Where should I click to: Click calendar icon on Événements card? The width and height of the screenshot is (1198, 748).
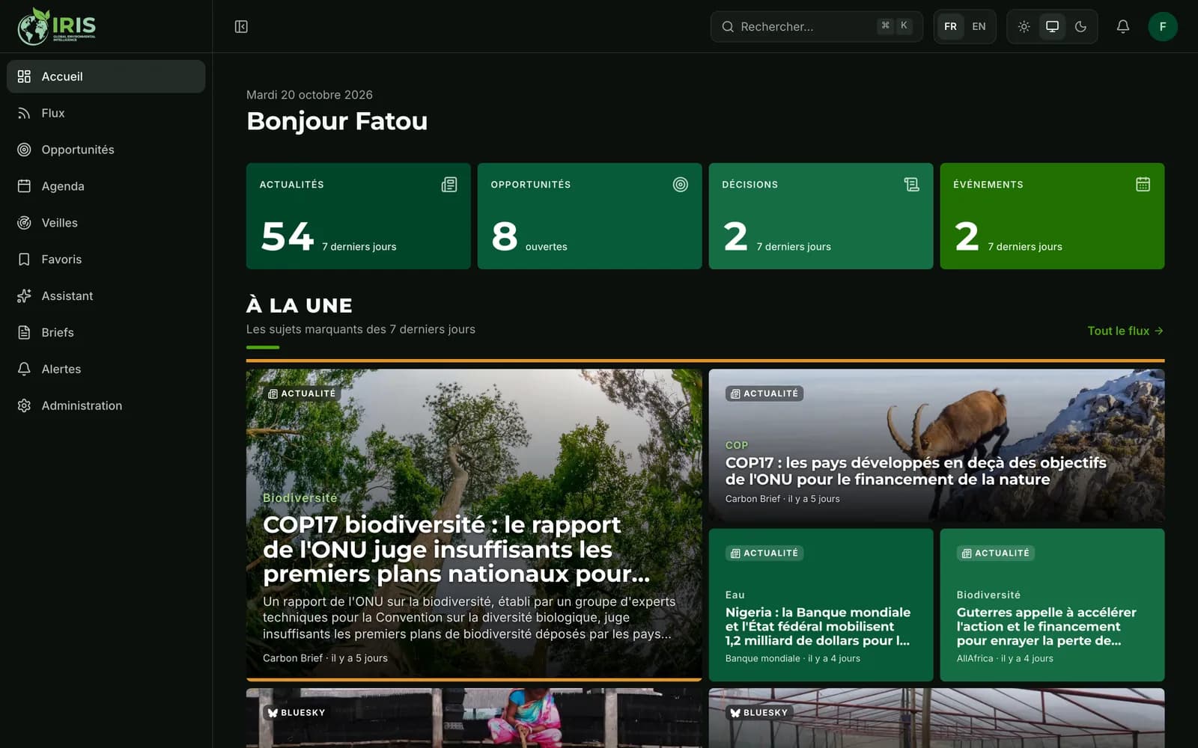click(x=1143, y=185)
